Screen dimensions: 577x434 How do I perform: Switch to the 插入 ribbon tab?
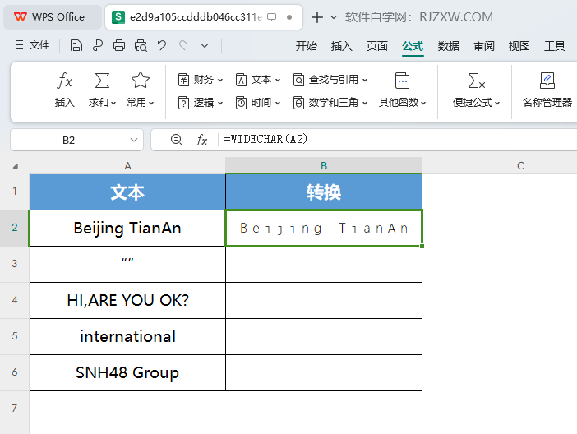(x=341, y=46)
